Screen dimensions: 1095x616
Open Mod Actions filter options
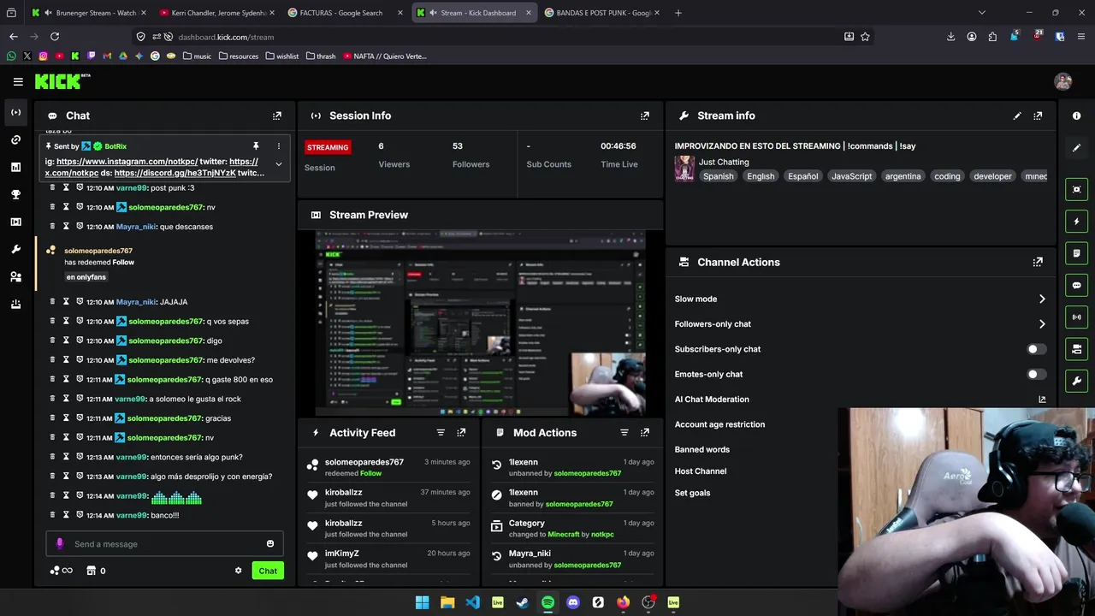(624, 433)
